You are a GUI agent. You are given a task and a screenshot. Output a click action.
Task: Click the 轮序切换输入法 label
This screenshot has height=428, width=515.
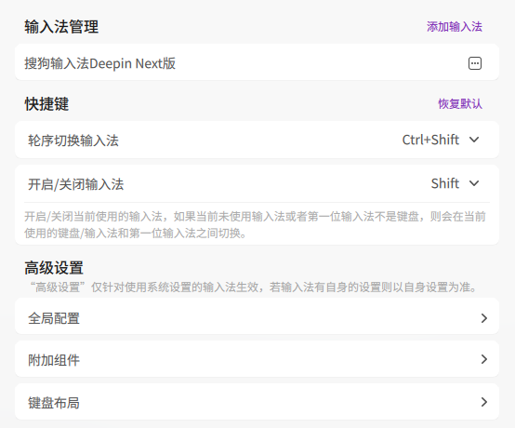[73, 140]
